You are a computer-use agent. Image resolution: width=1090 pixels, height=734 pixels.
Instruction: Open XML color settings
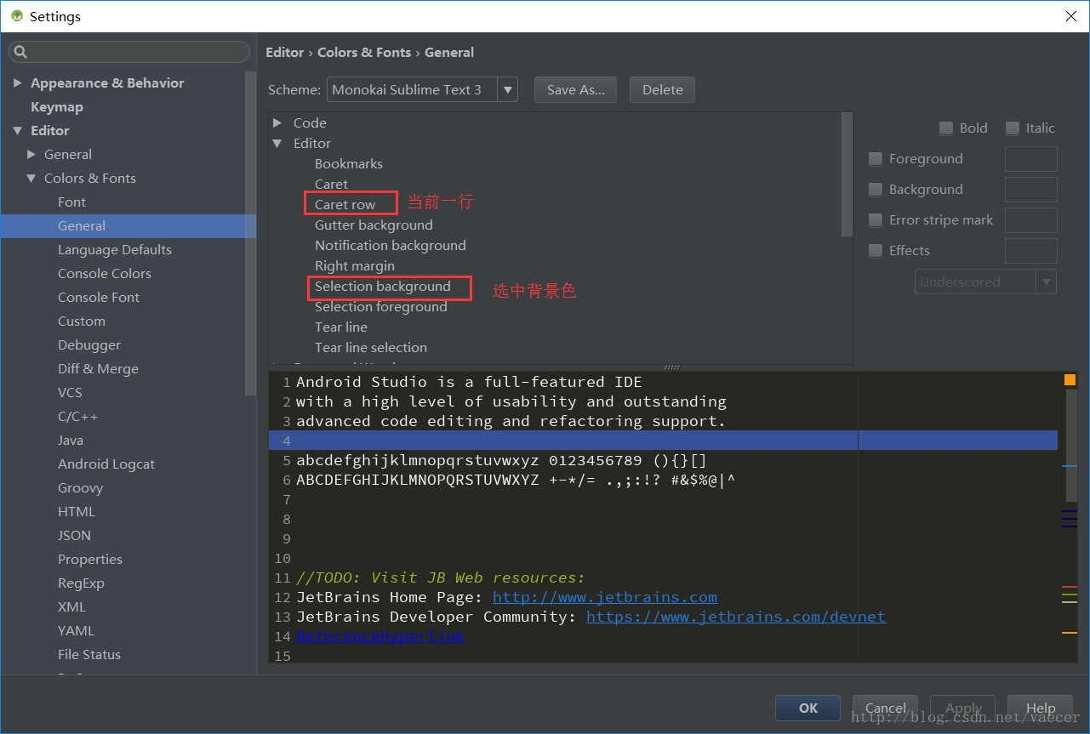pyautogui.click(x=71, y=606)
